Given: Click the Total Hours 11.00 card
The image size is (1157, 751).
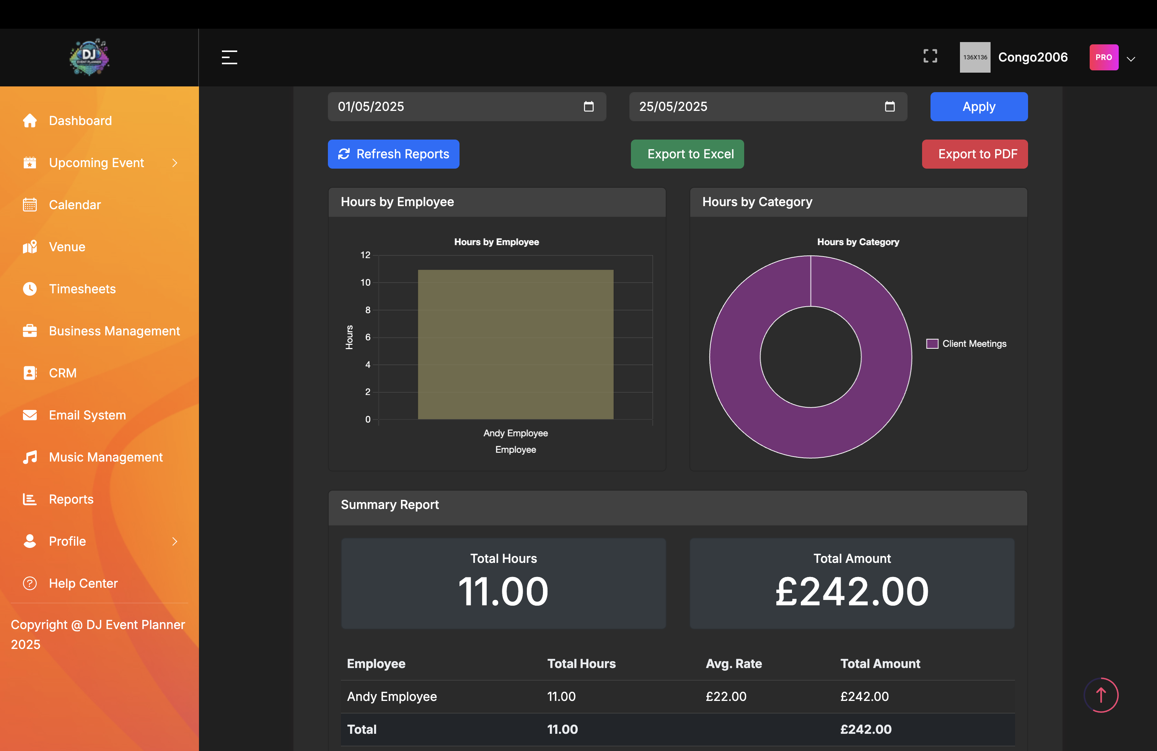Looking at the screenshot, I should pos(503,583).
